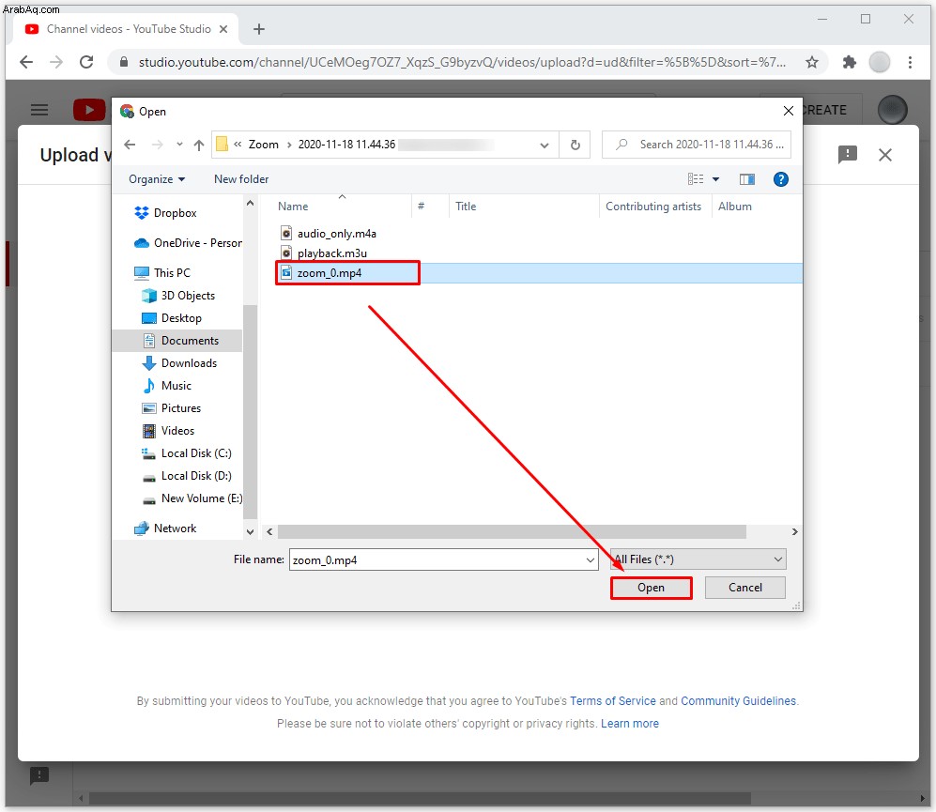This screenshot has width=936, height=812.
Task: Open Dropbox in the navigation pane
Action: 165,213
